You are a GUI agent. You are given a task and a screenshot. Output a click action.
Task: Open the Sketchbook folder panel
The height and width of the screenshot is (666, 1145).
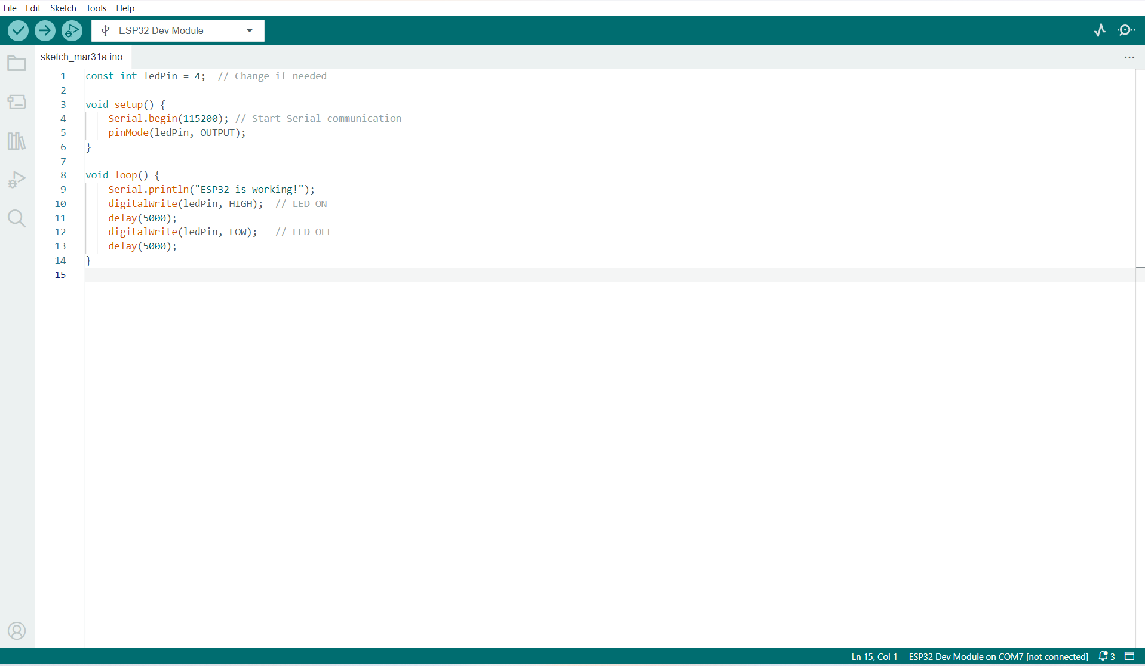click(x=17, y=63)
